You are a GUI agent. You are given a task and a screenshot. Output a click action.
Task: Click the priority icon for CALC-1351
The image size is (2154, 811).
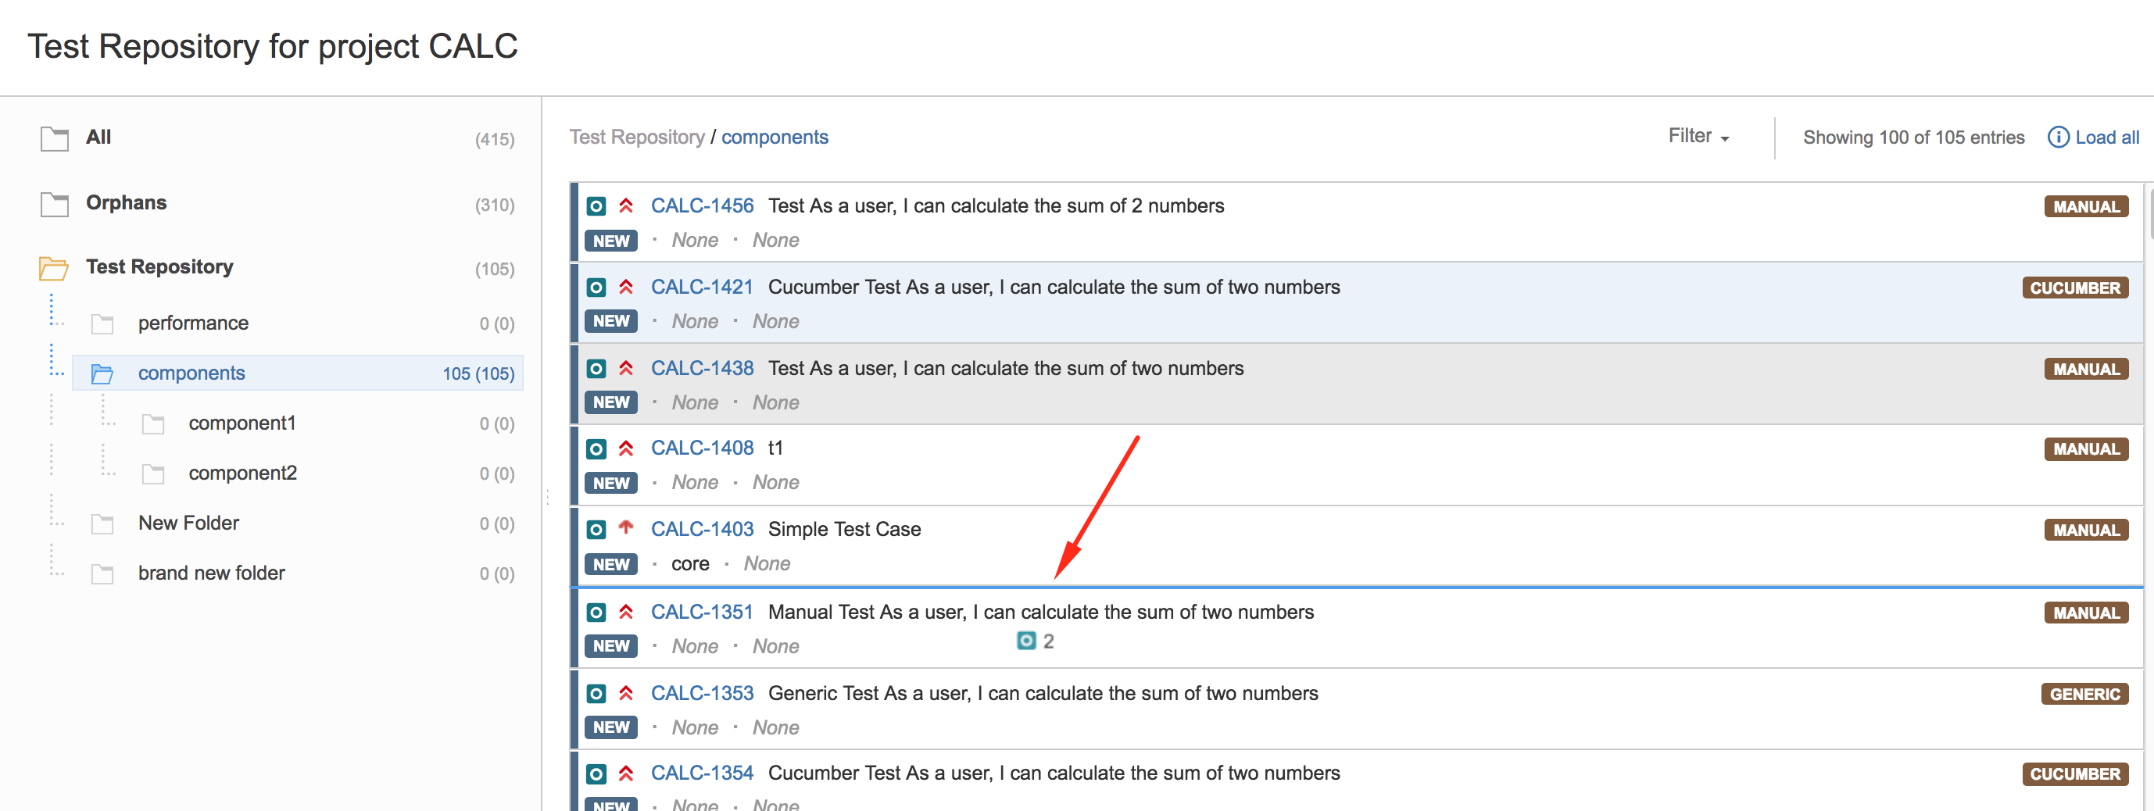coord(625,612)
